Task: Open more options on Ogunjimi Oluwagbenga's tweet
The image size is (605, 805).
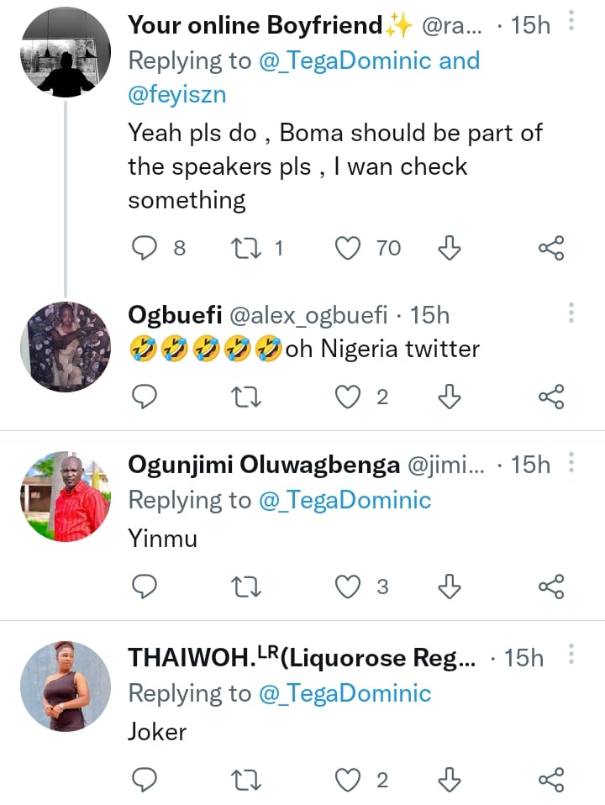Action: pos(571,463)
